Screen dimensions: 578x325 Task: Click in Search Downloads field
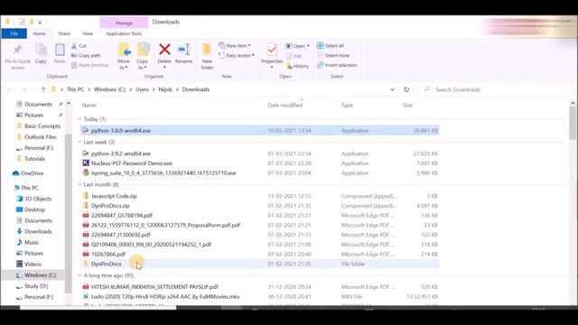click(496, 89)
